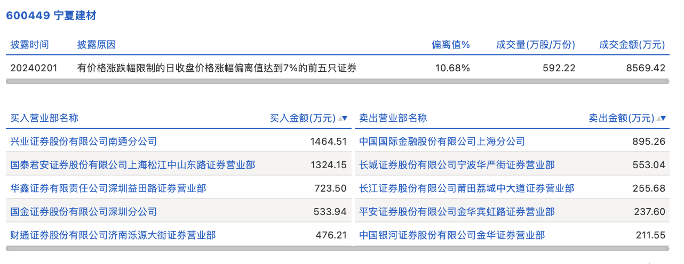684x264 pixels.
Task: Sort by 买入金额 using sort arrows
Action: 343,118
